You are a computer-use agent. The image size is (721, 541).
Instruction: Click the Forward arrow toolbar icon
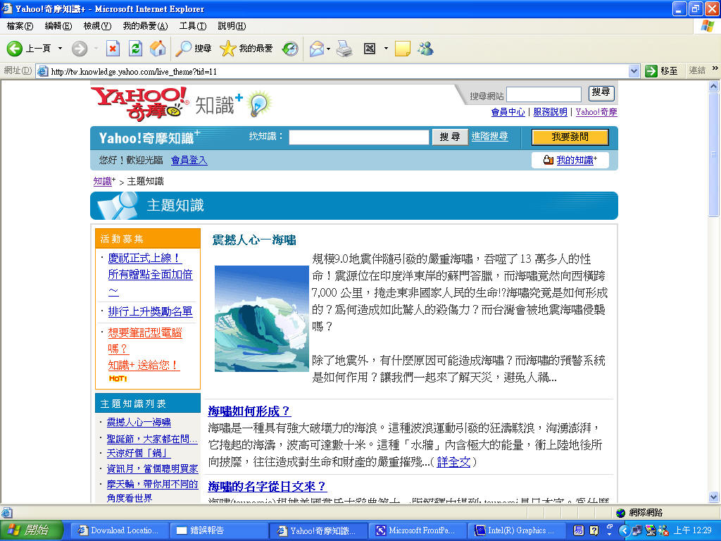(x=79, y=49)
